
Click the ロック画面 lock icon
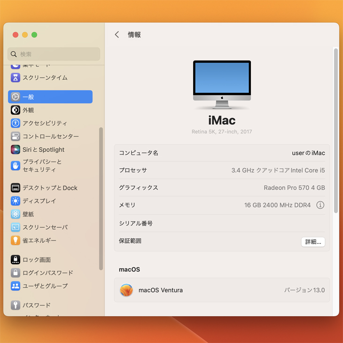click(x=16, y=260)
